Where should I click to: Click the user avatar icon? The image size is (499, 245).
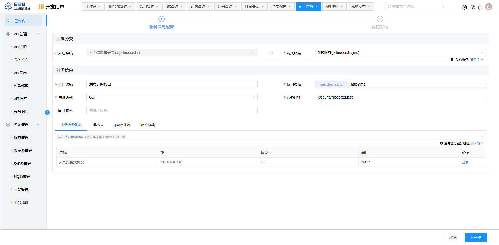[489, 7]
